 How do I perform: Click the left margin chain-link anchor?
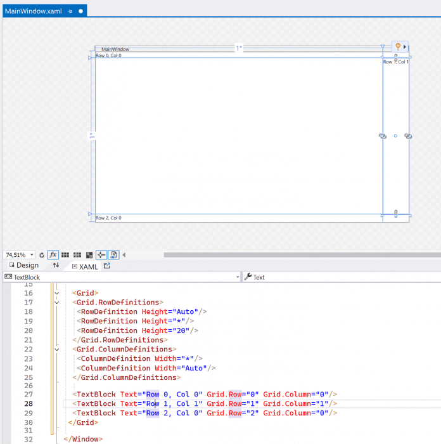point(383,136)
